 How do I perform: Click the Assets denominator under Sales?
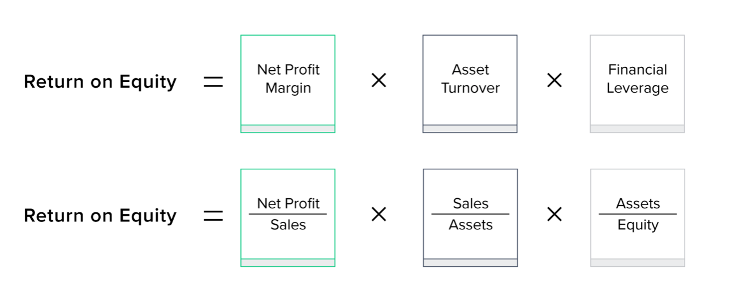pos(470,225)
